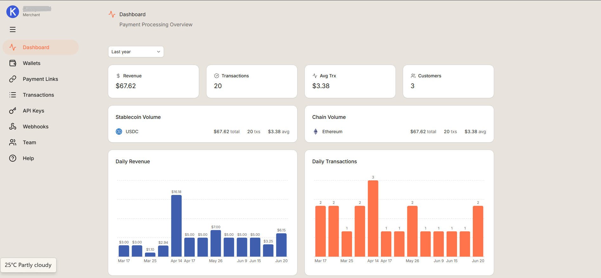
Task: Click the activity icon on Avg Trx card
Action: click(315, 76)
